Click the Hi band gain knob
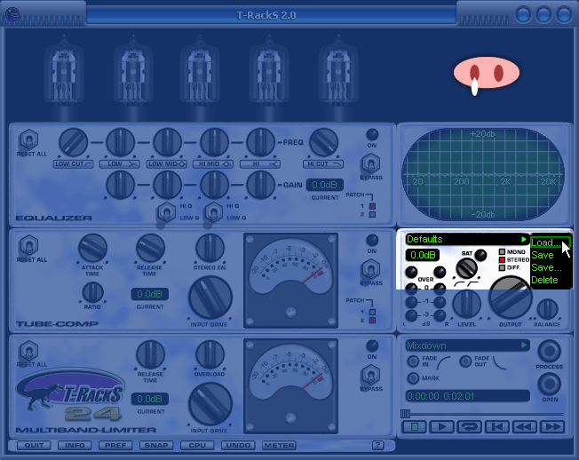The height and width of the screenshot is (460, 579). [260, 185]
